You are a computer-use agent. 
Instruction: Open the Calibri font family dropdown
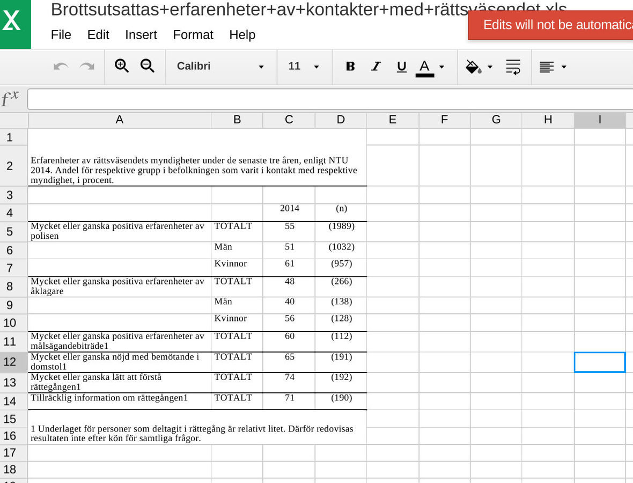(x=220, y=66)
